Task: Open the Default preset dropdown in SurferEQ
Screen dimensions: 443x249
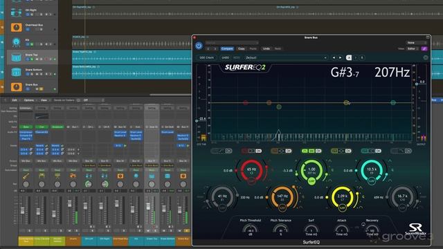Action: (286, 57)
